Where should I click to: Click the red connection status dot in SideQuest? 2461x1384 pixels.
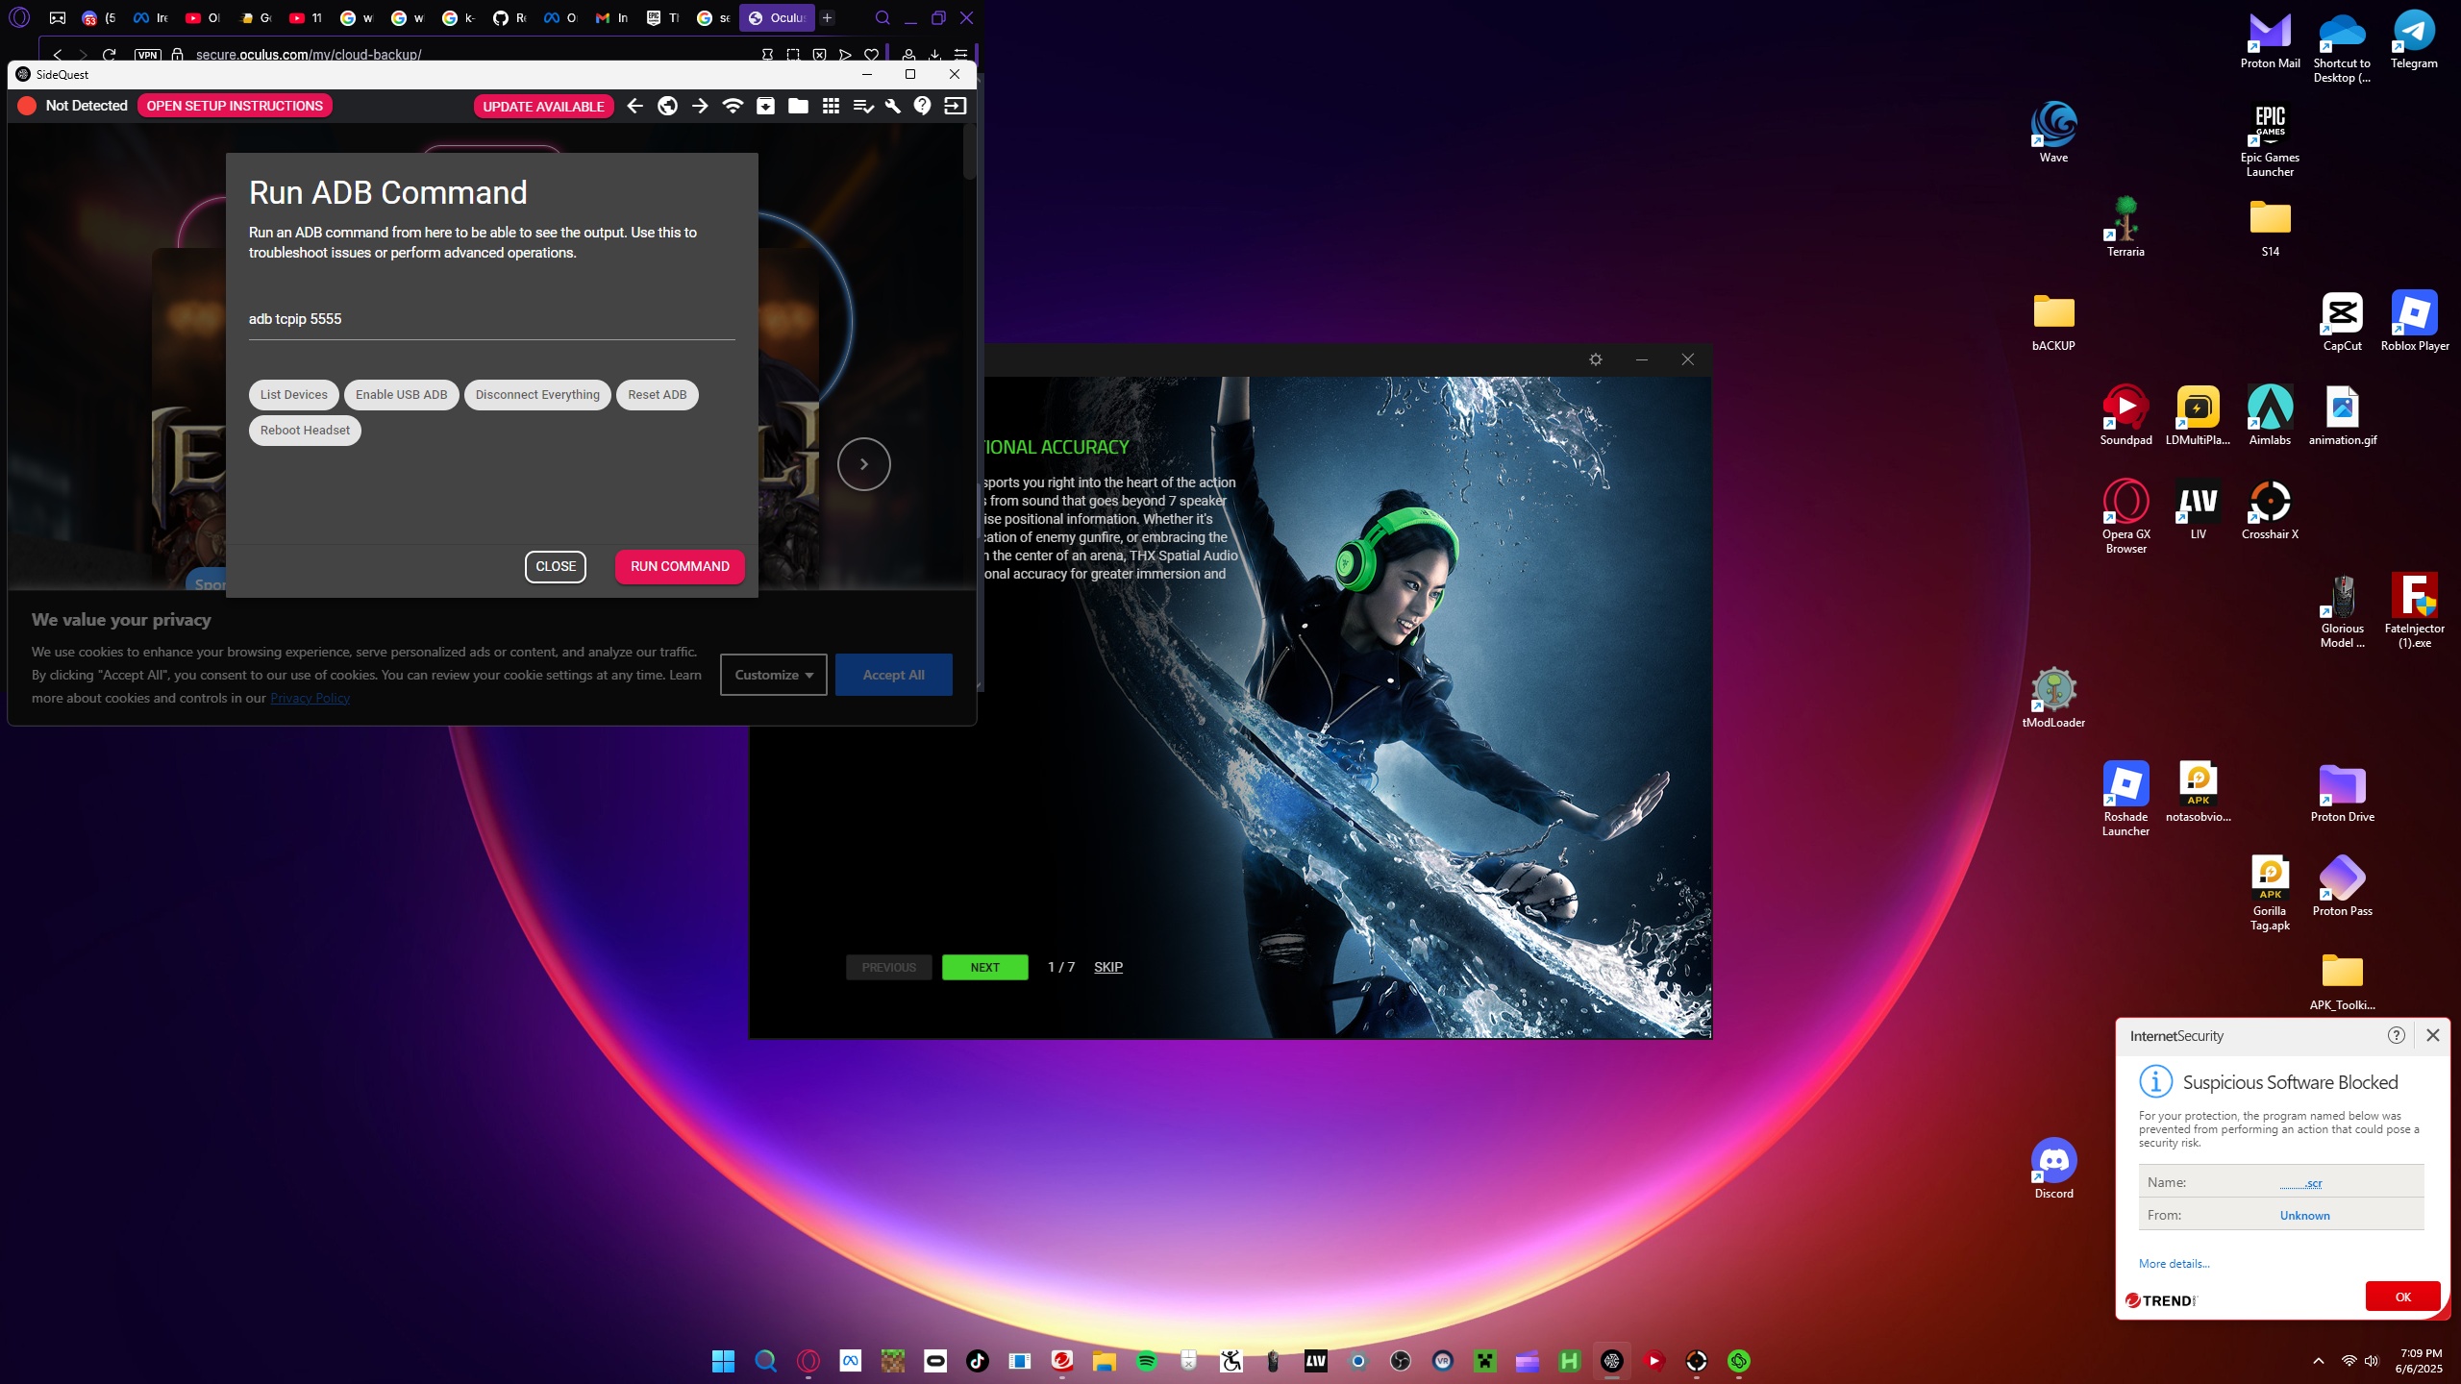(27, 106)
